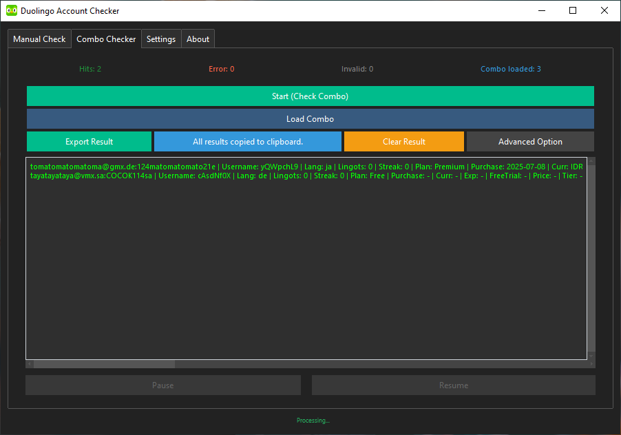This screenshot has width=621, height=435.
Task: Click the results vertical scrollbar down arrow
Action: pos(591,357)
